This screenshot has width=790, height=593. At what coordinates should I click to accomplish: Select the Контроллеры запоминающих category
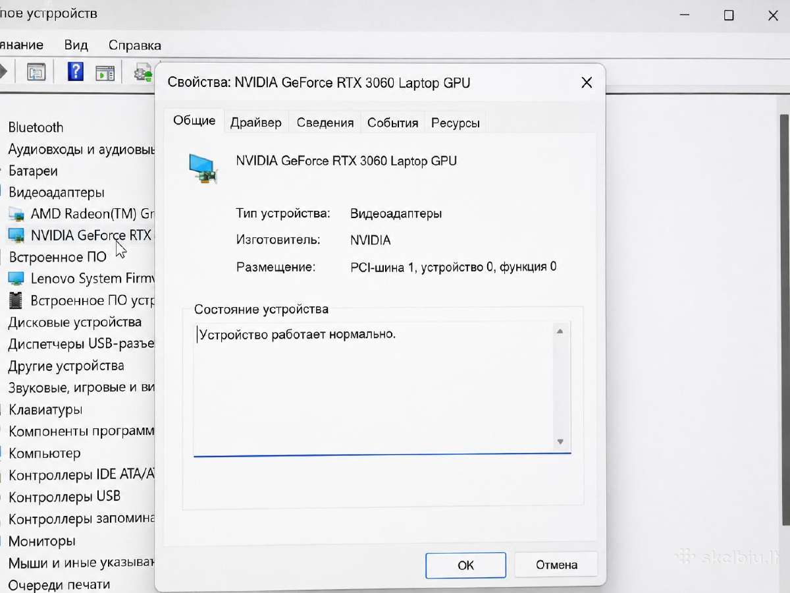[82, 519]
